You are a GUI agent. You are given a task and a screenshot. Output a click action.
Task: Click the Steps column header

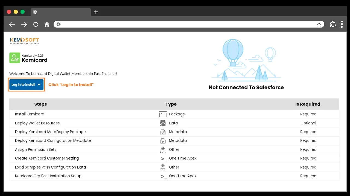tap(40, 104)
